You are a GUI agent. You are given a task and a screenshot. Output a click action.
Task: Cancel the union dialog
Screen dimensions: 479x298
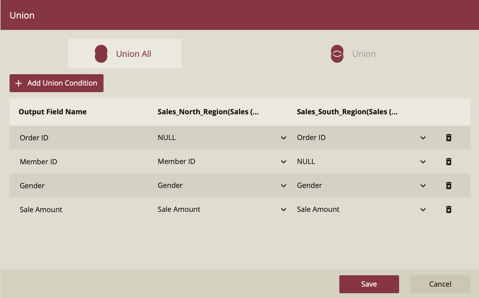tap(440, 284)
